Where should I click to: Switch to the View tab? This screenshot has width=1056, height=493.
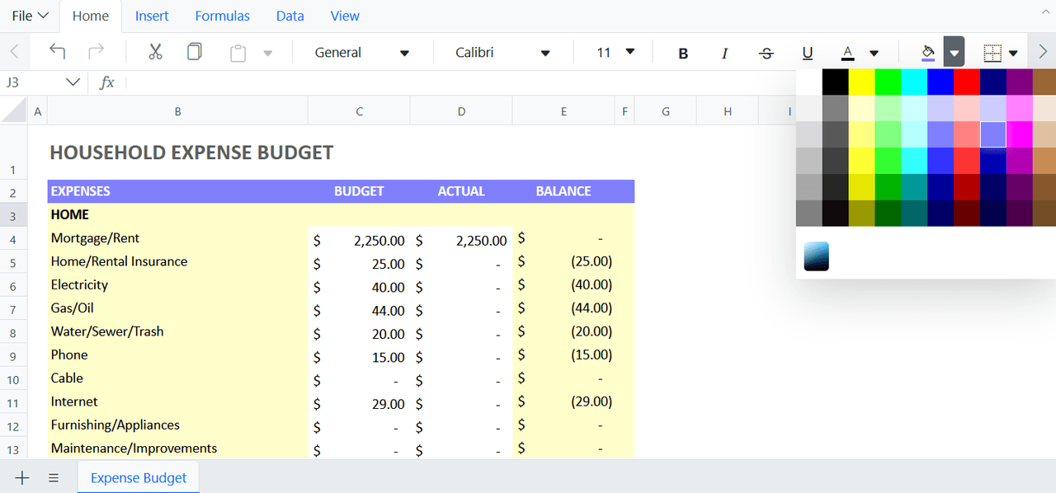point(345,16)
